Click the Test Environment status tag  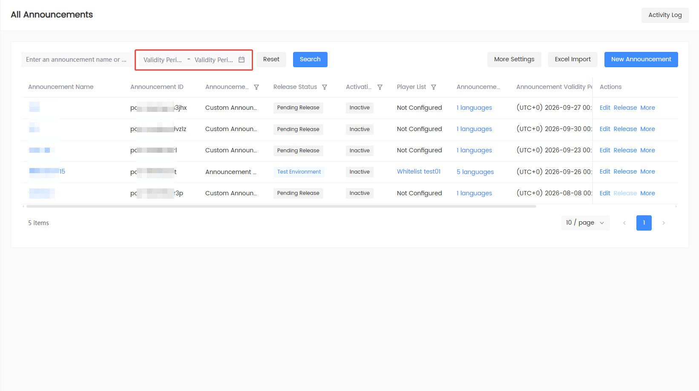click(299, 172)
